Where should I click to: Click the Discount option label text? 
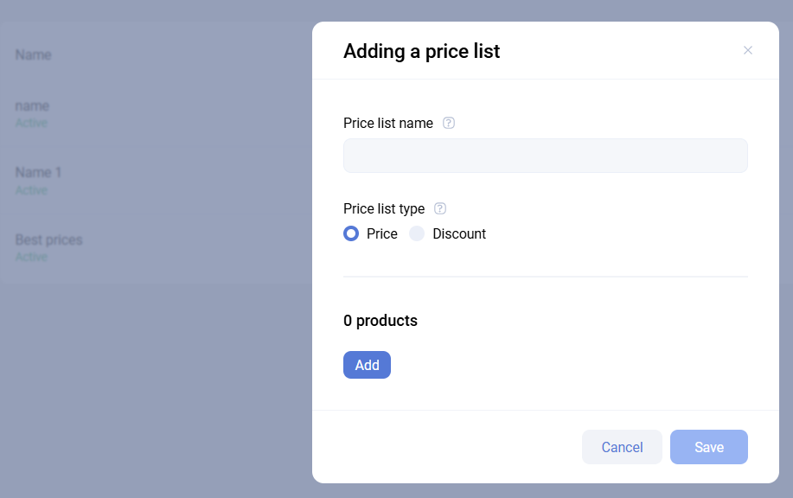(459, 233)
